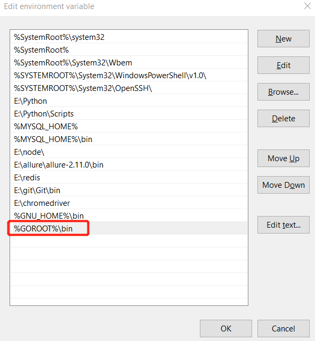
Task: Select the WindowsPowerShell\v1.0\ path row
Action: click(x=129, y=76)
